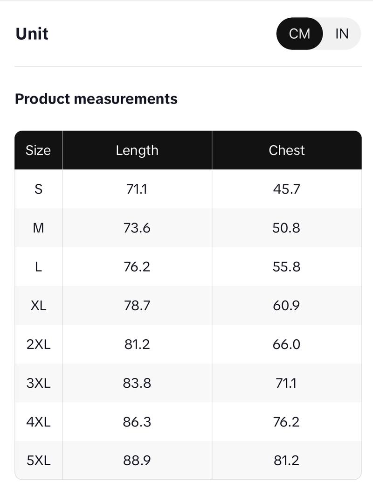Click the 88.9 length value for 5XL

pos(137,461)
